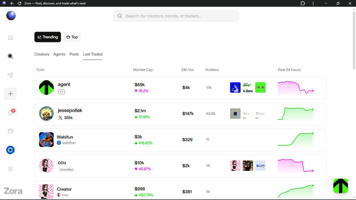
Task: Select the Top button
Action: 72,37
